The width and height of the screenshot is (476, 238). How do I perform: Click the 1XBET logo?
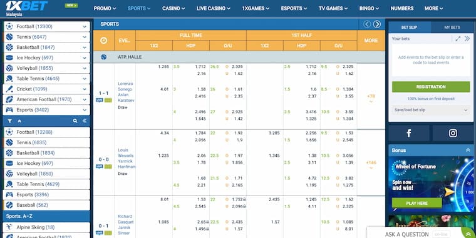point(27,6)
